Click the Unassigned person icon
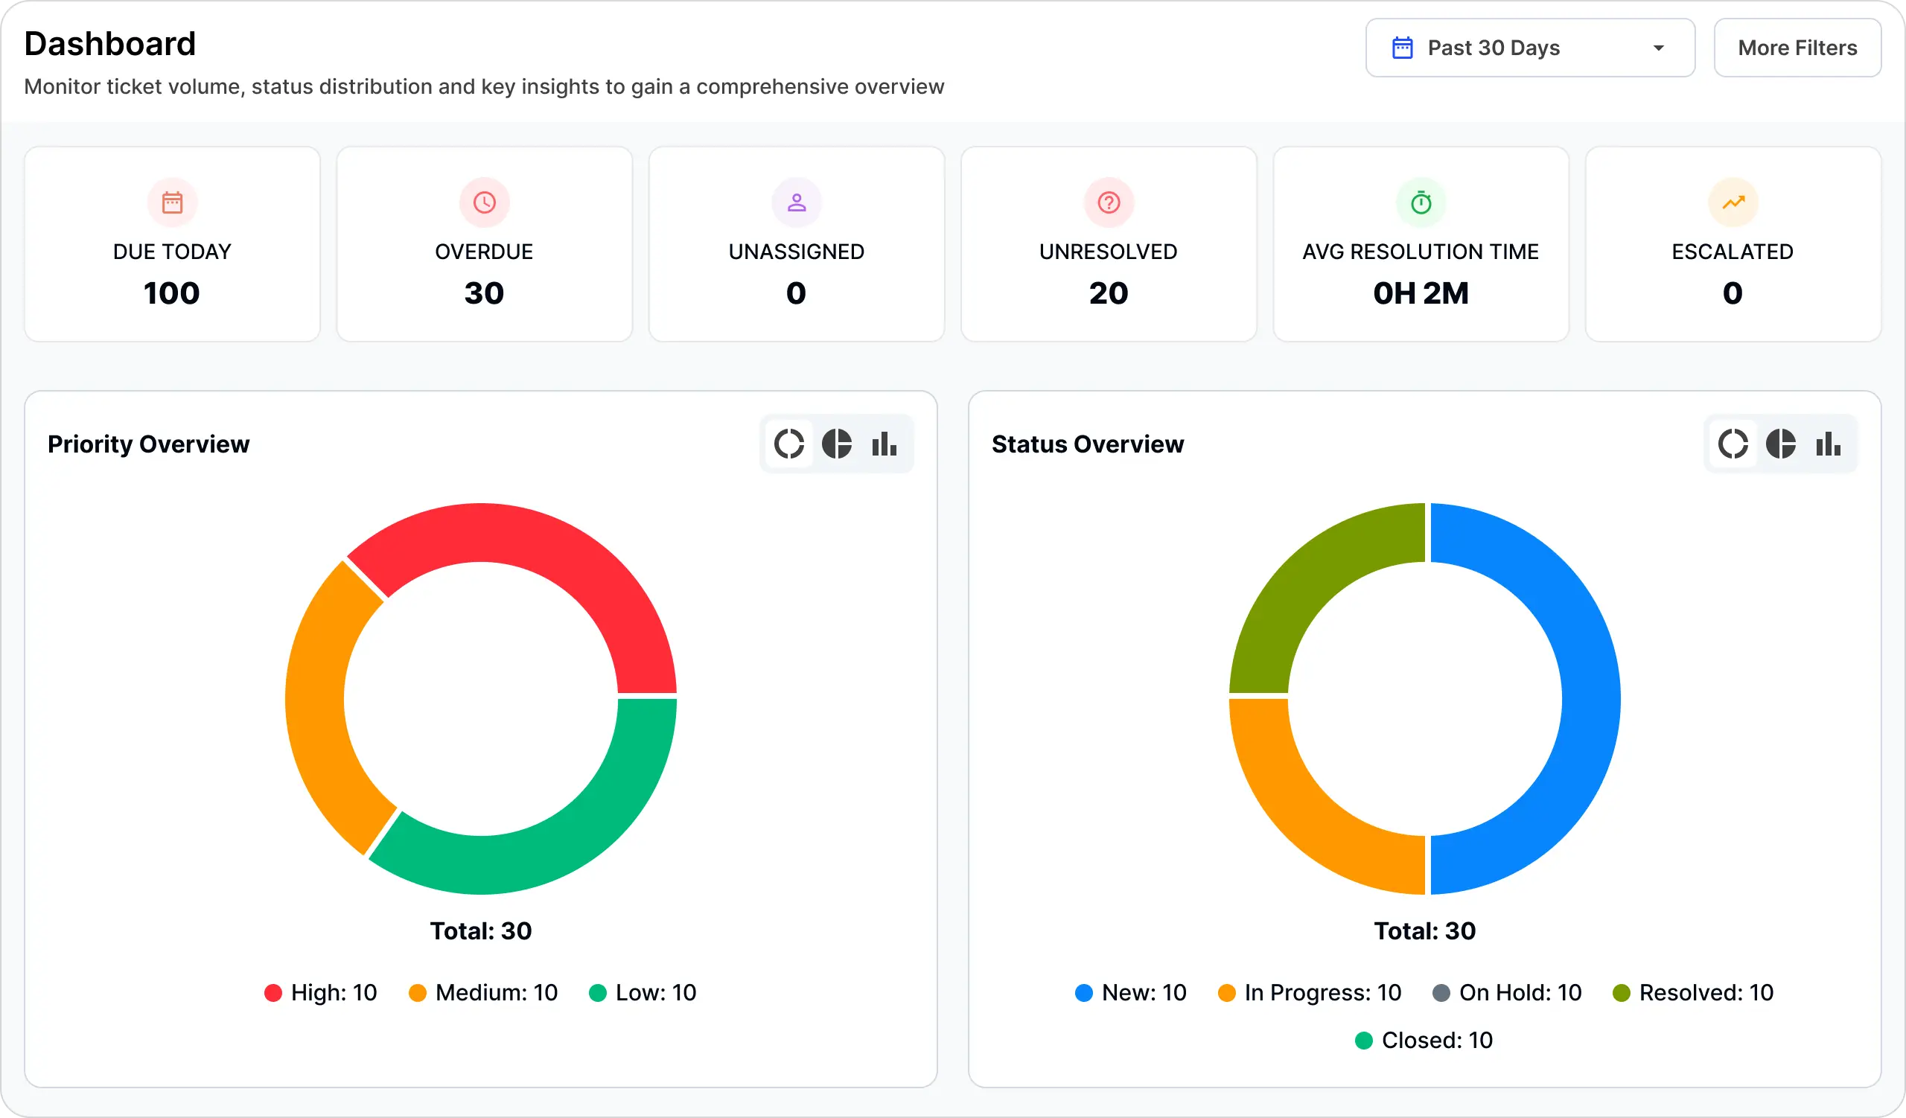 (x=797, y=202)
